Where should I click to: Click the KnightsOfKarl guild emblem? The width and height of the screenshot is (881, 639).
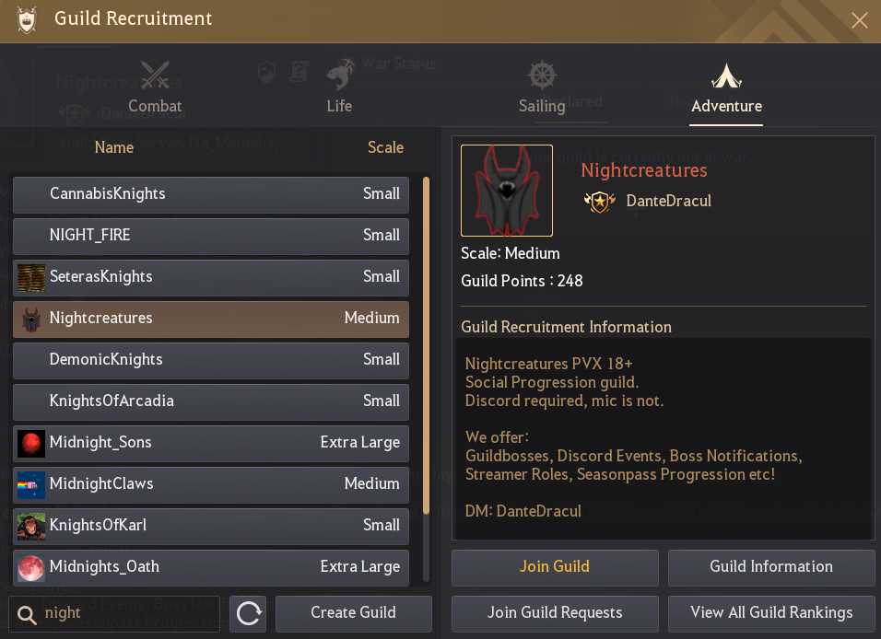30,526
